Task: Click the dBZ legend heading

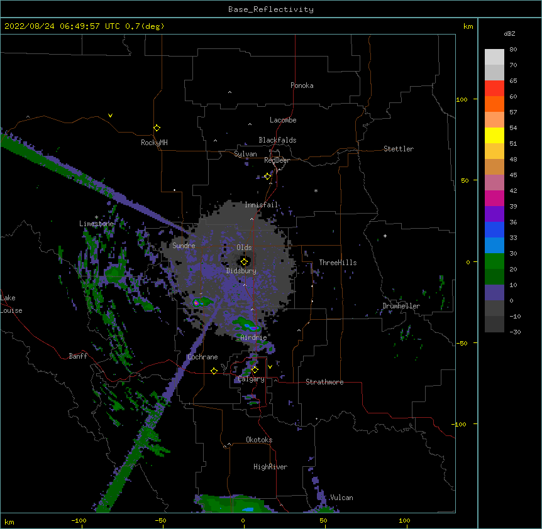Action: (x=509, y=34)
